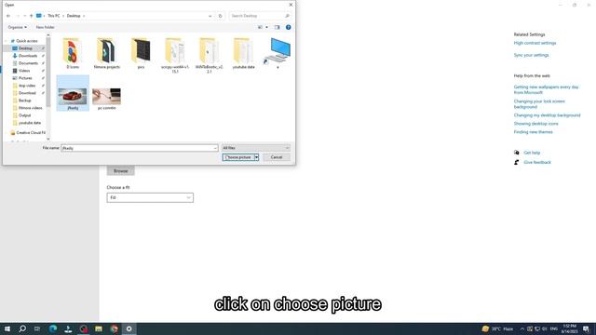
Task: Click the Give feedback link
Action: [x=537, y=162]
